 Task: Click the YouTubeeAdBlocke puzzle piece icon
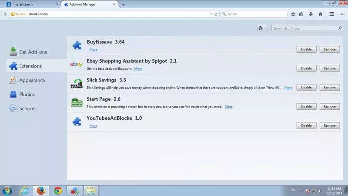(x=77, y=122)
